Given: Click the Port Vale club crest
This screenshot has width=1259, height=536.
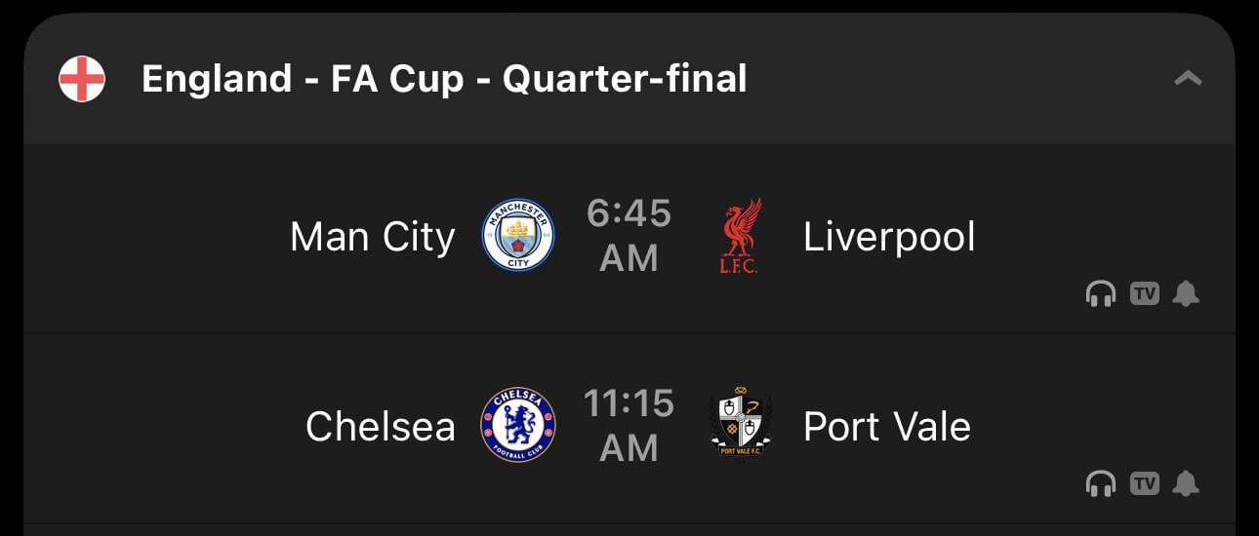Looking at the screenshot, I should (x=740, y=425).
